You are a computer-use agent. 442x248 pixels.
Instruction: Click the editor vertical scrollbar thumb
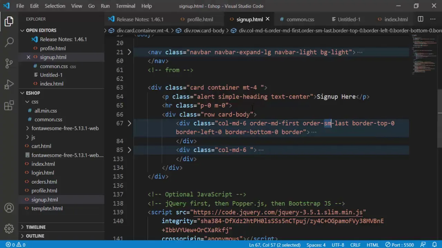(x=440, y=118)
